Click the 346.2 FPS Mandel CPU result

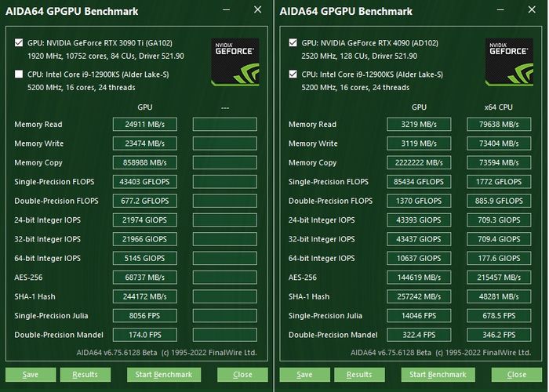point(499,335)
